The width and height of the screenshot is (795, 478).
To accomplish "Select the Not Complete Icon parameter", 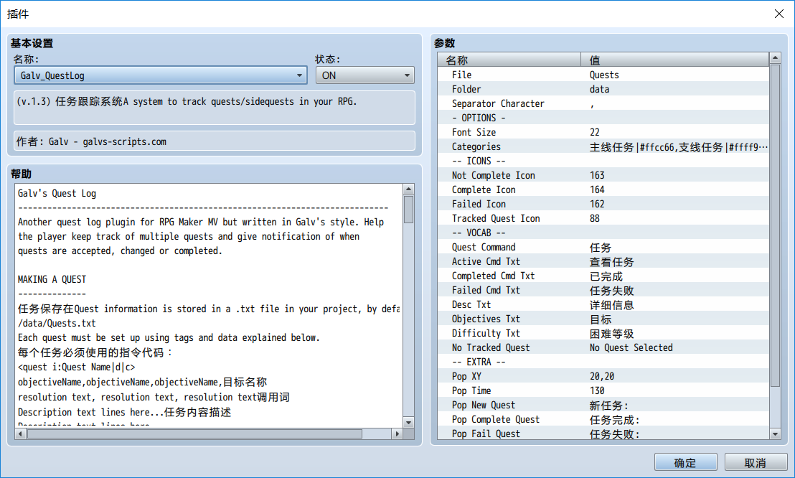I will (x=603, y=175).
